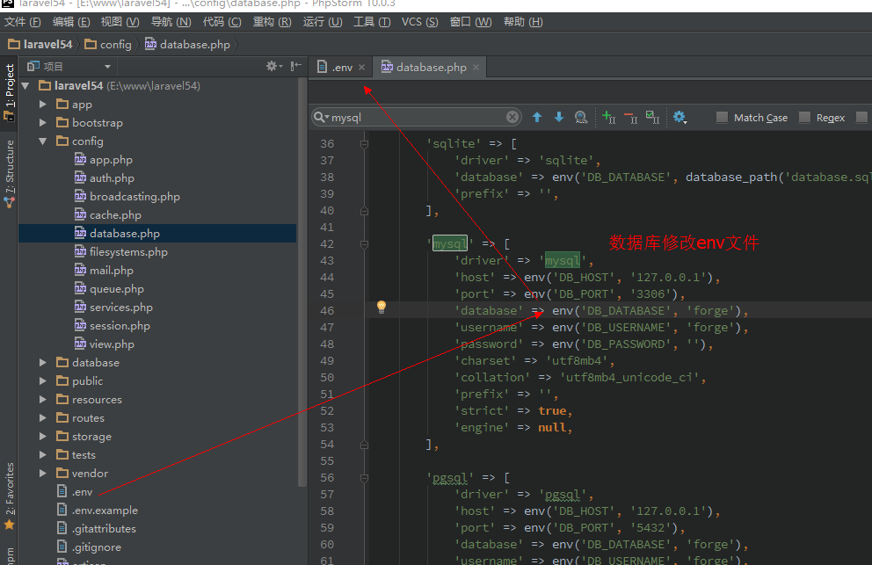The width and height of the screenshot is (872, 565).
Task: Expand the vendor folder node
Action: pos(43,474)
